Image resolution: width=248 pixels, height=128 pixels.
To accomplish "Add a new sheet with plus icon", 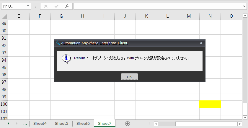I will (x=128, y=124).
